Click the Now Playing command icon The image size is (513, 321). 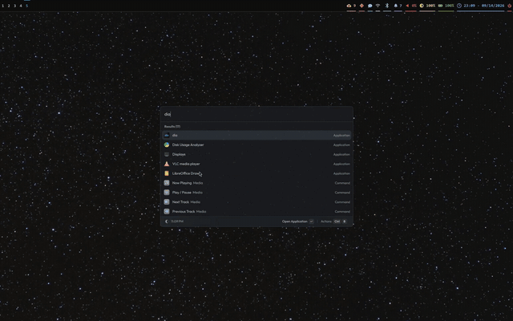click(x=167, y=183)
